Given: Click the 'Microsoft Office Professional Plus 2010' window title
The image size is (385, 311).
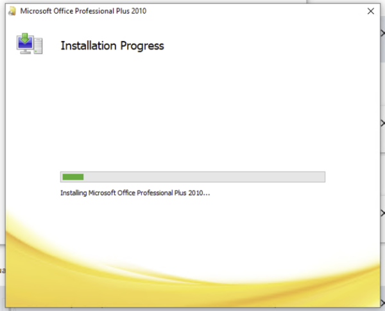Looking at the screenshot, I should 83,11.
